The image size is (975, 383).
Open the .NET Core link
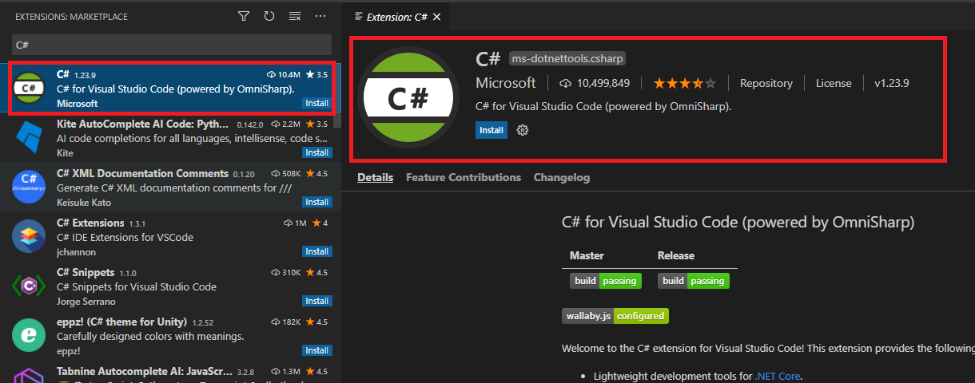777,376
